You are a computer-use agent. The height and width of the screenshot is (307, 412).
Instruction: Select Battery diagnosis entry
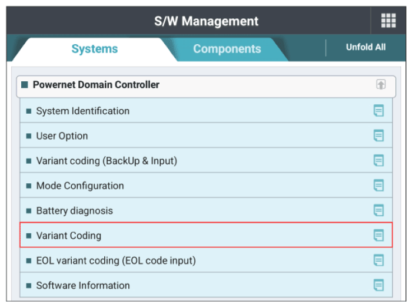206,210
